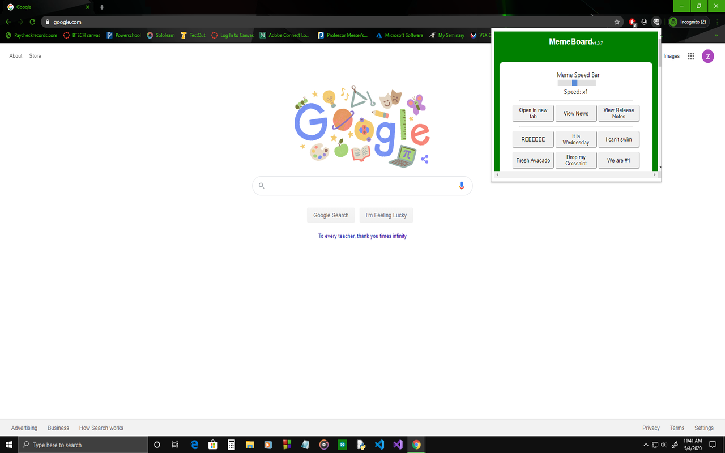The height and width of the screenshot is (453, 725).
Task: Open Microsoft Store from the taskbar
Action: (213, 445)
